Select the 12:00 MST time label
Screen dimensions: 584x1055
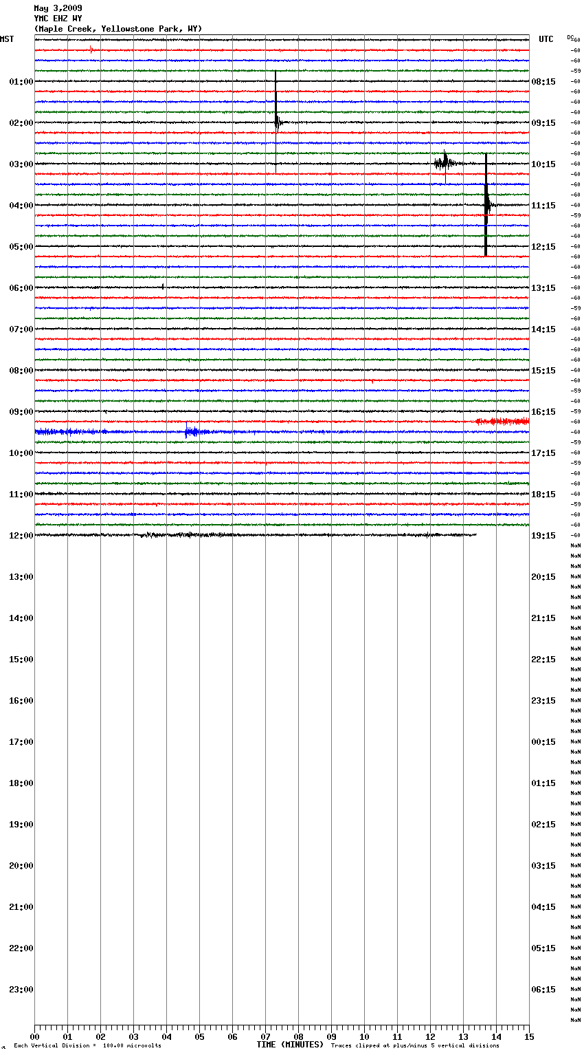21,536
